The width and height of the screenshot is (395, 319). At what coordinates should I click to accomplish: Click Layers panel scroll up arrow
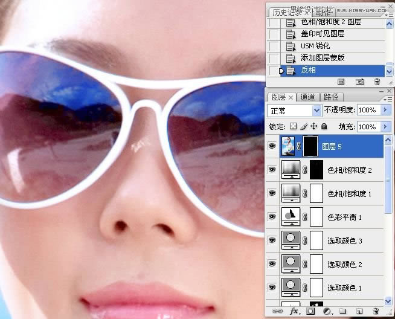pos(388,140)
